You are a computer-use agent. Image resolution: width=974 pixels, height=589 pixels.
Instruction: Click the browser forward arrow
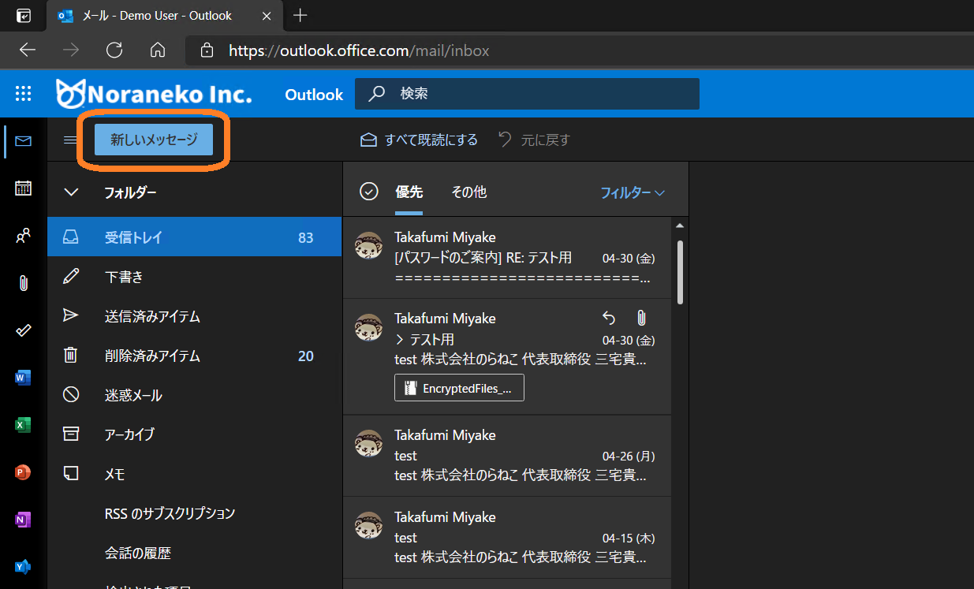pos(71,50)
